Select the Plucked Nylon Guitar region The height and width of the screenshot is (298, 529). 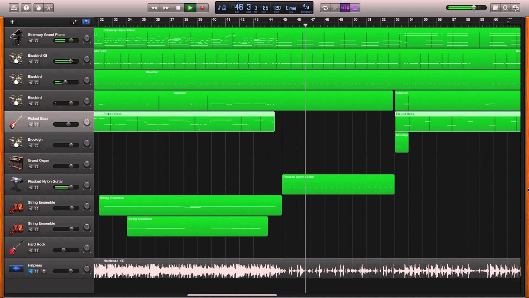tap(338, 184)
